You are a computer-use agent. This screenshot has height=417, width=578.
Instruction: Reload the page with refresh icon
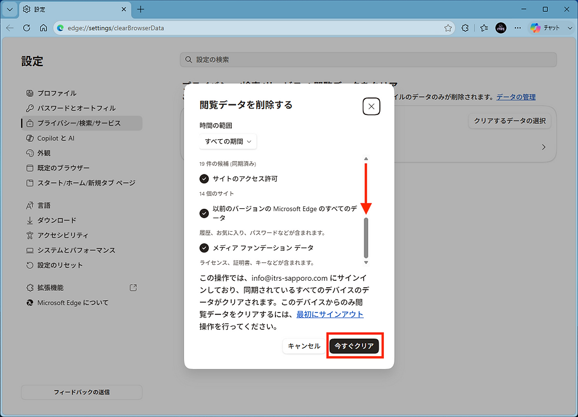[27, 28]
